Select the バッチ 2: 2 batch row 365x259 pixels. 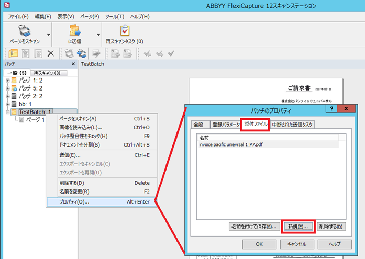point(30,96)
